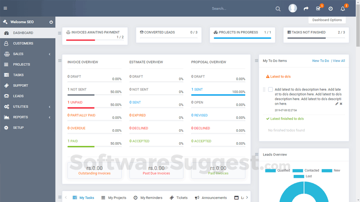Click the share arrow icon in header

coord(306,8)
